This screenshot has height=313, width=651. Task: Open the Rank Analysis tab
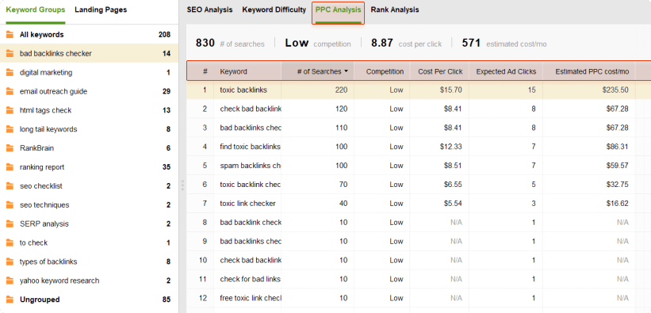(x=395, y=10)
